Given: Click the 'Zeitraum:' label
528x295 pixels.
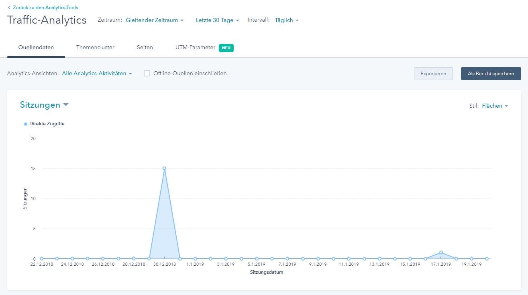Looking at the screenshot, I should [x=110, y=20].
